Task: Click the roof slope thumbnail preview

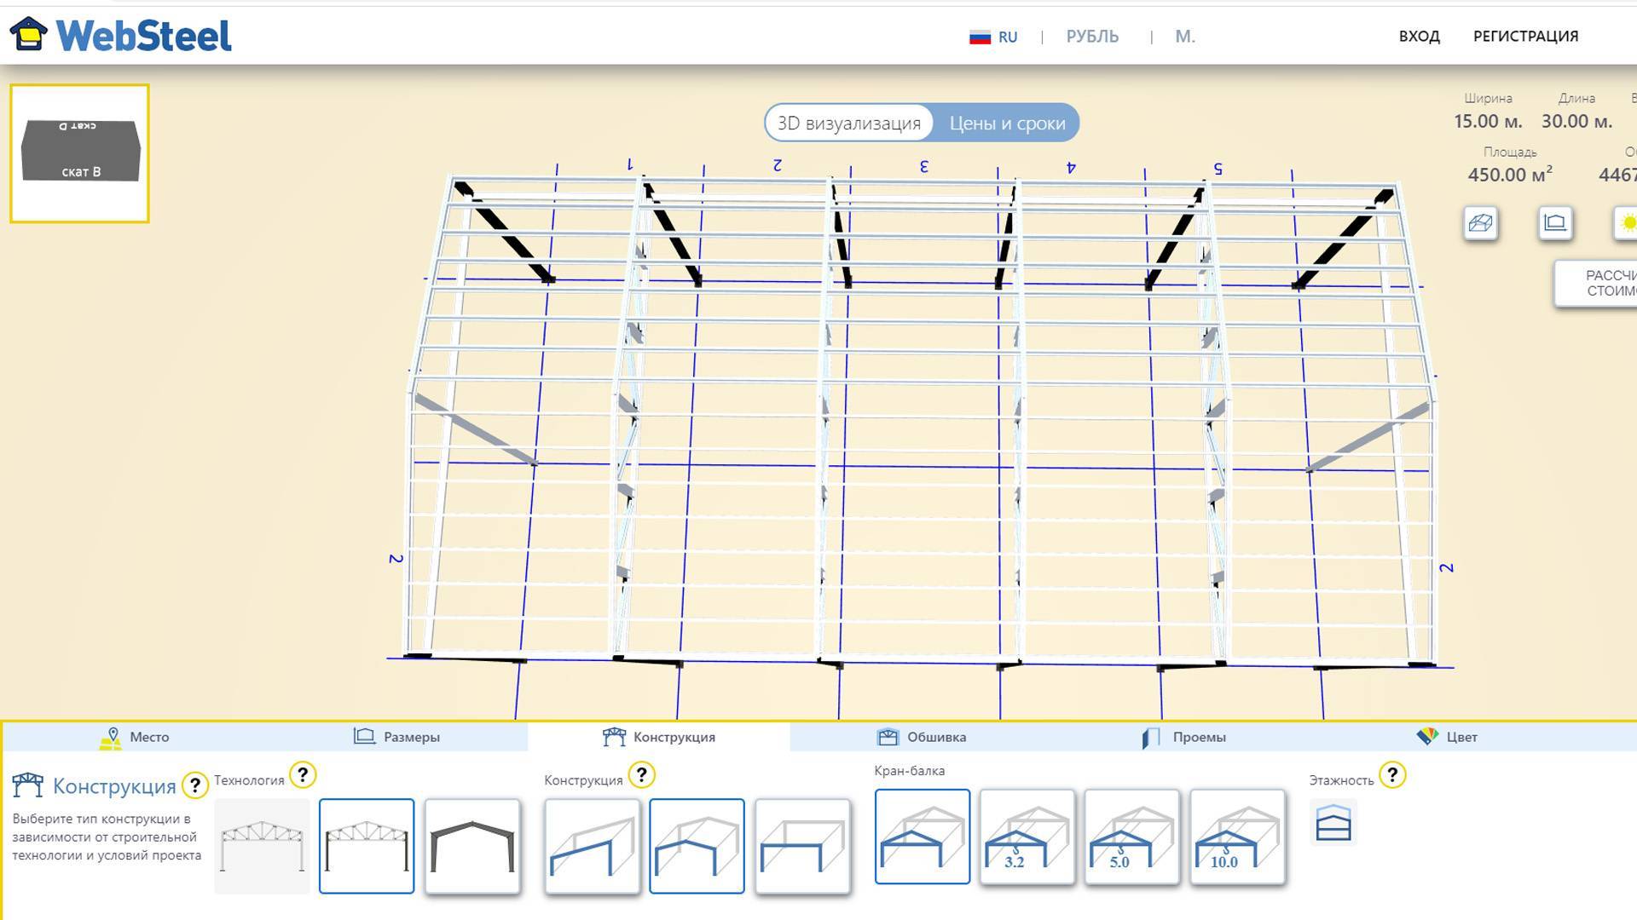Action: coord(80,153)
